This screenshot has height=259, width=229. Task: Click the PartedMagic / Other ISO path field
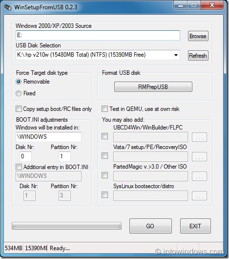(150, 176)
